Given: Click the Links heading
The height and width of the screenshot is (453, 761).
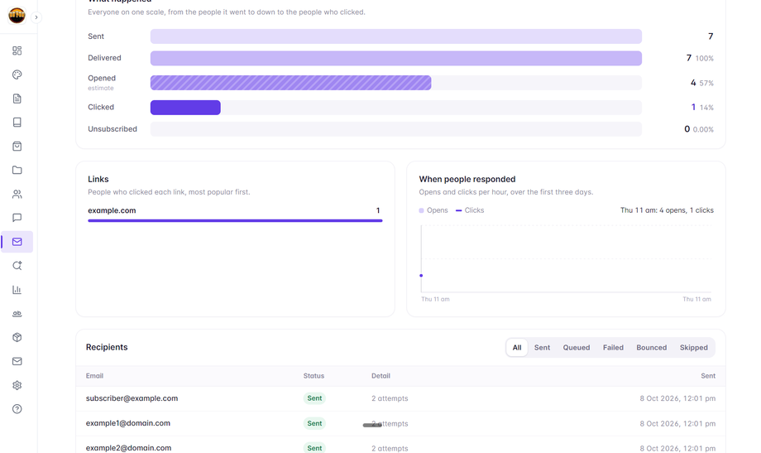Looking at the screenshot, I should point(98,180).
